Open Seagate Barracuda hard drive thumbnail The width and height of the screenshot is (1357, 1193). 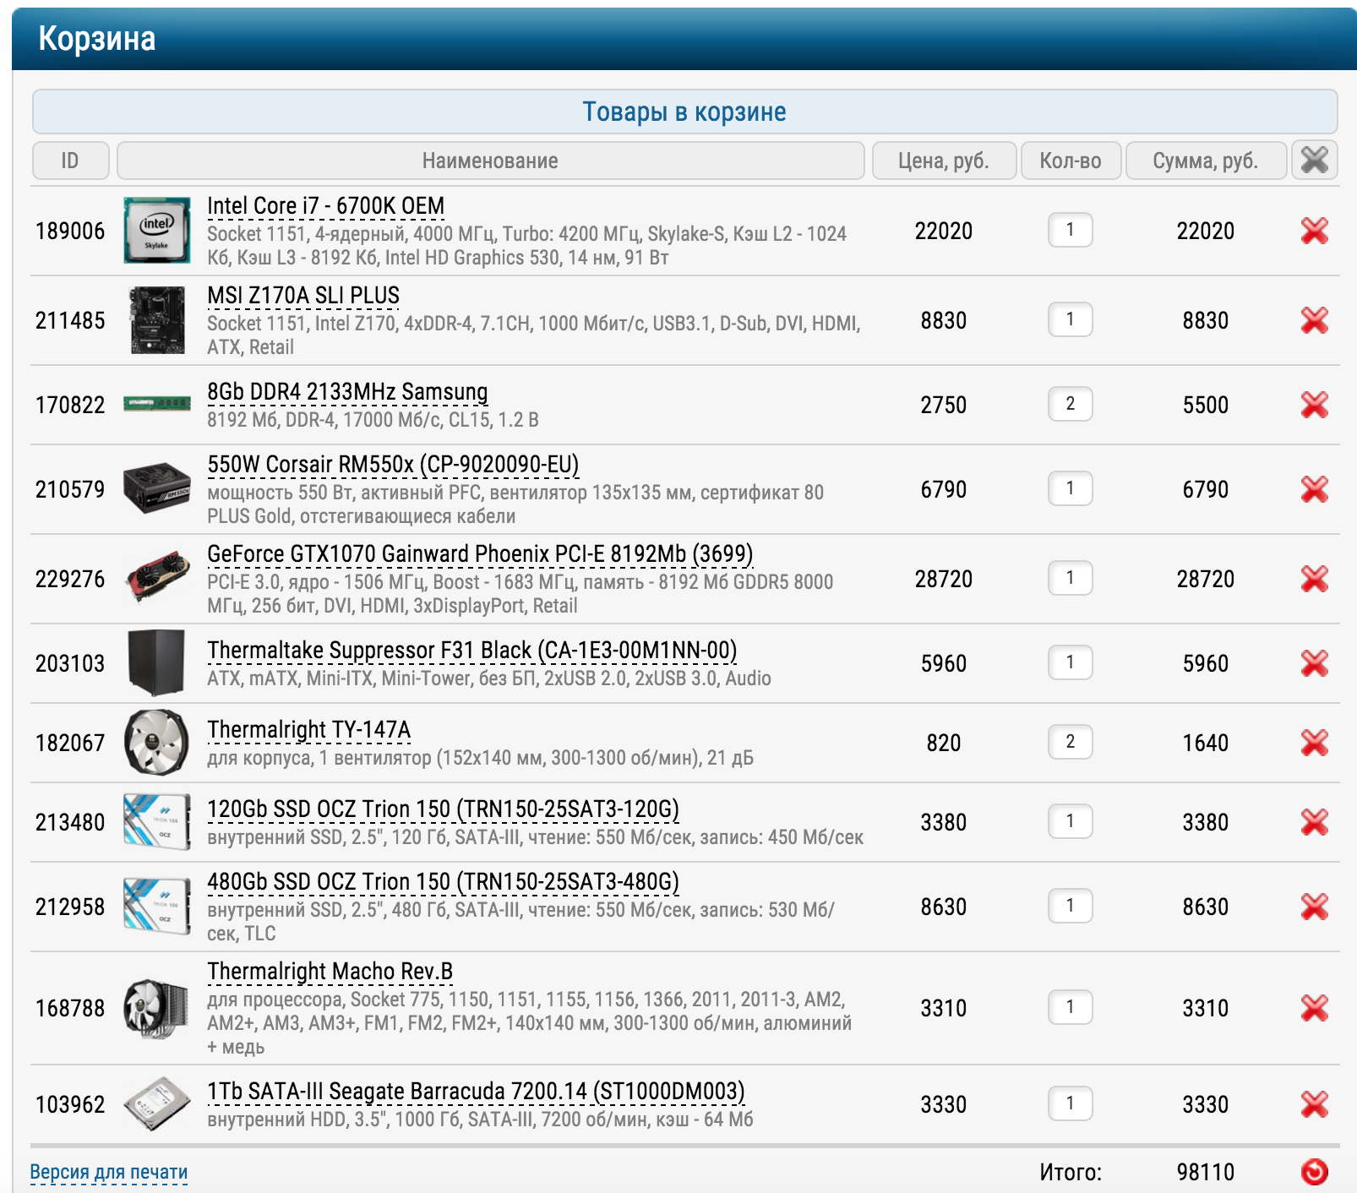click(157, 1103)
